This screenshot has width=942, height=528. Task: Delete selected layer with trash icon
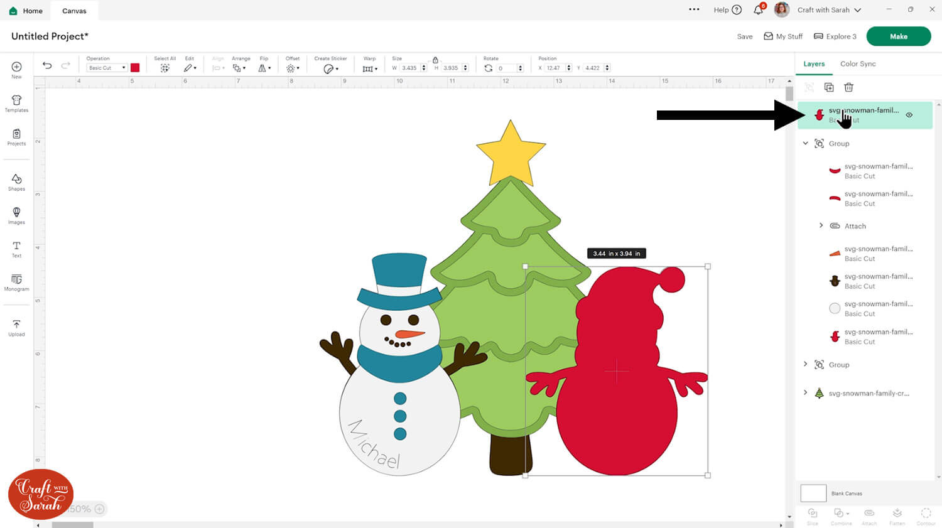click(848, 87)
